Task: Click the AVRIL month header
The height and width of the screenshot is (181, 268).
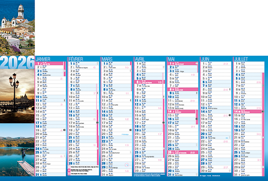Action: [x=140, y=59]
